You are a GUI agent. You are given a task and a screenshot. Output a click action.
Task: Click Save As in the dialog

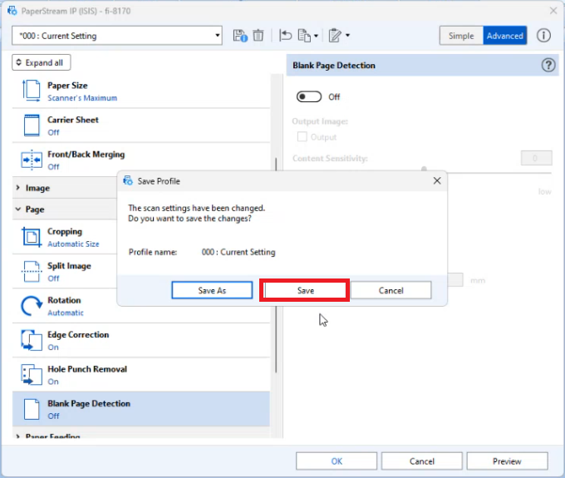pyautogui.click(x=212, y=290)
